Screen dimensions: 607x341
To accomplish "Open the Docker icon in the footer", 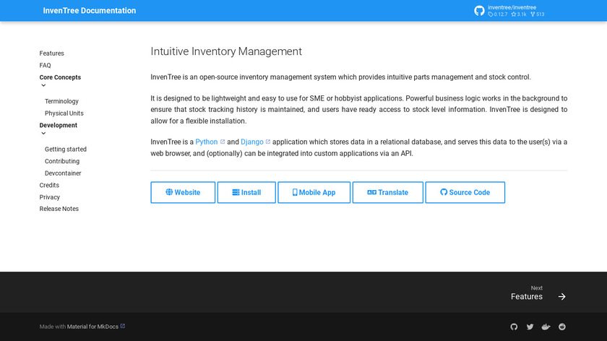I will [546, 327].
